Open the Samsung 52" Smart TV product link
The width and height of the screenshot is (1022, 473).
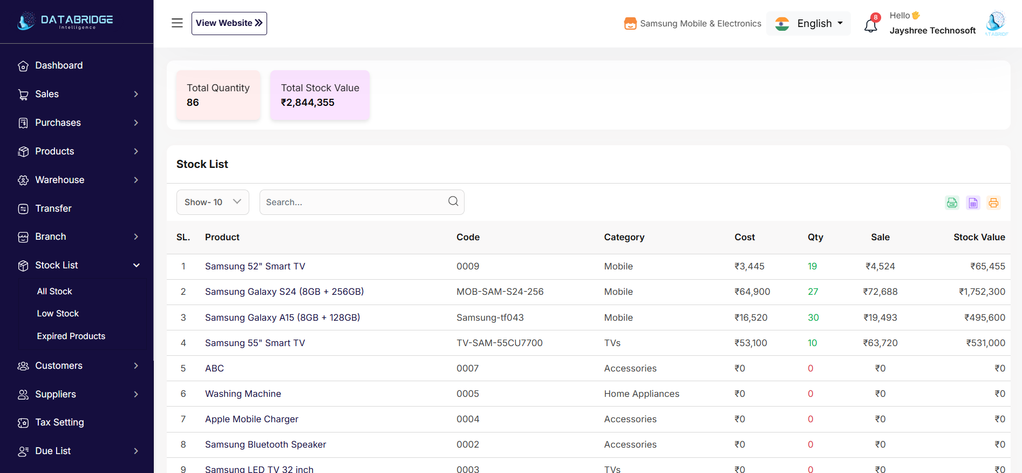(x=255, y=266)
